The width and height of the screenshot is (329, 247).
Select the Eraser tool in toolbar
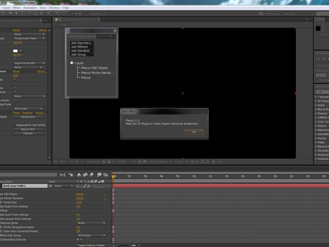coord(42,13)
